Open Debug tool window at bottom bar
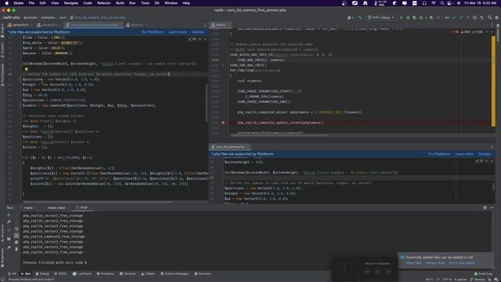This screenshot has height=282, width=501. [42, 274]
